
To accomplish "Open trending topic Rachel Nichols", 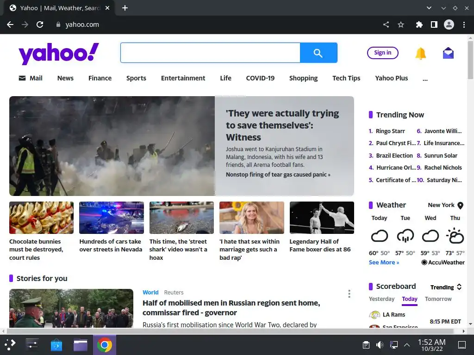I will pyautogui.click(x=443, y=167).
